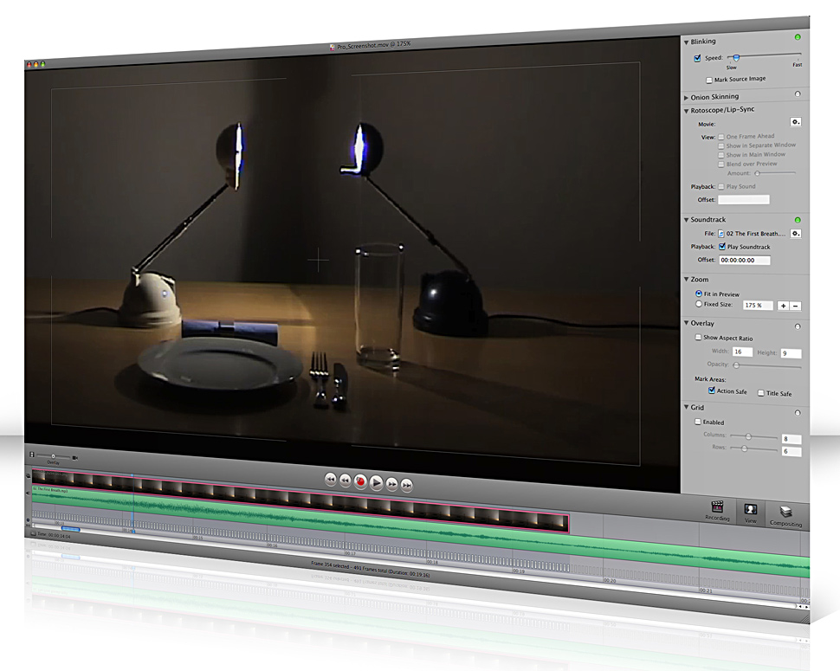Click the aspect ratio Height field
The width and height of the screenshot is (840, 671).
tap(791, 353)
